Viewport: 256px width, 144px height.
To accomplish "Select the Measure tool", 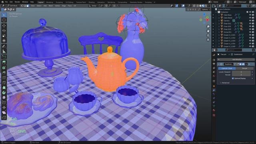I will coord(4,52).
